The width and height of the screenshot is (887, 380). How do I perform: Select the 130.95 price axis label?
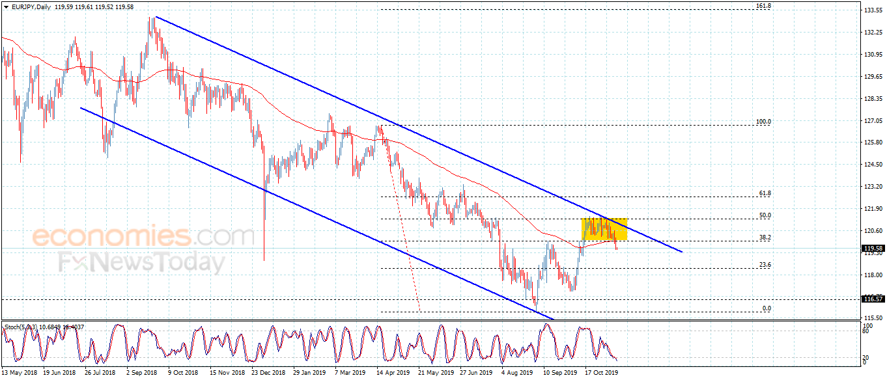pyautogui.click(x=873, y=55)
